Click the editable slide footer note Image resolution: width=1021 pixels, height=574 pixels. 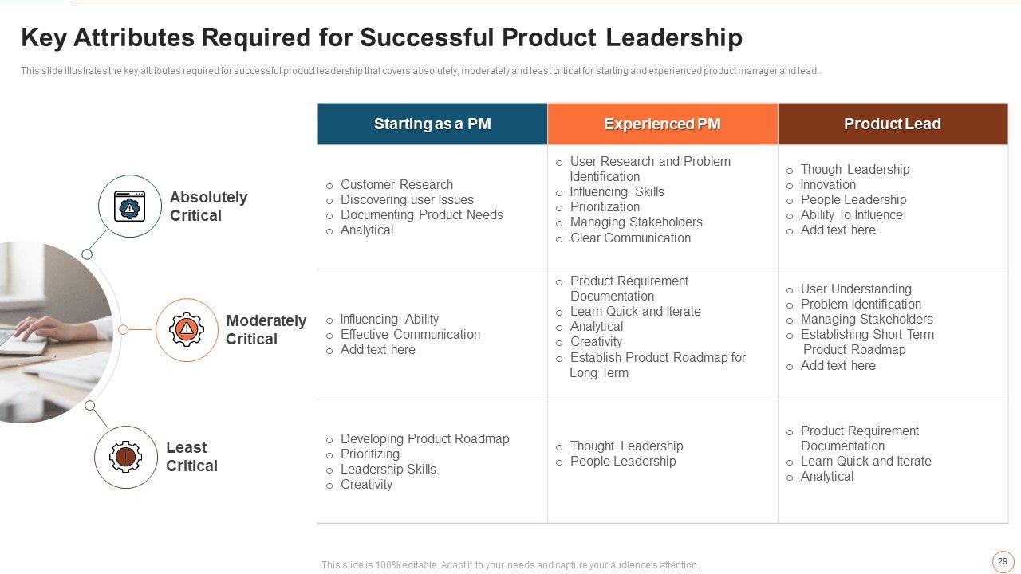pyautogui.click(x=510, y=565)
